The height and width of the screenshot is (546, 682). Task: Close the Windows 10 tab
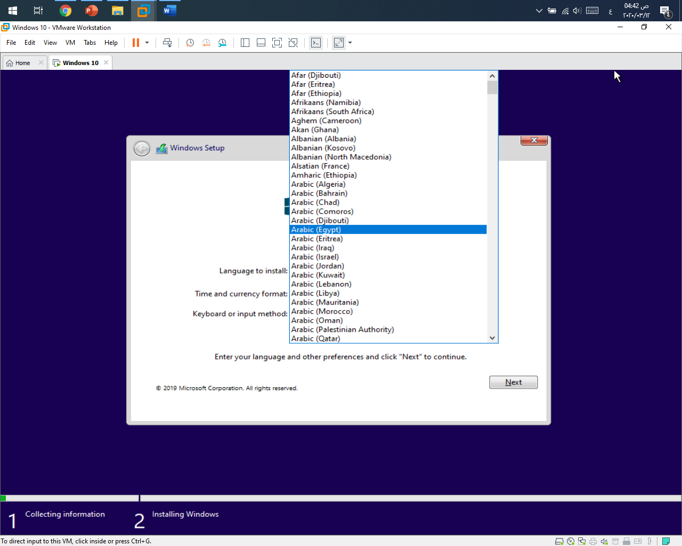[x=106, y=62]
